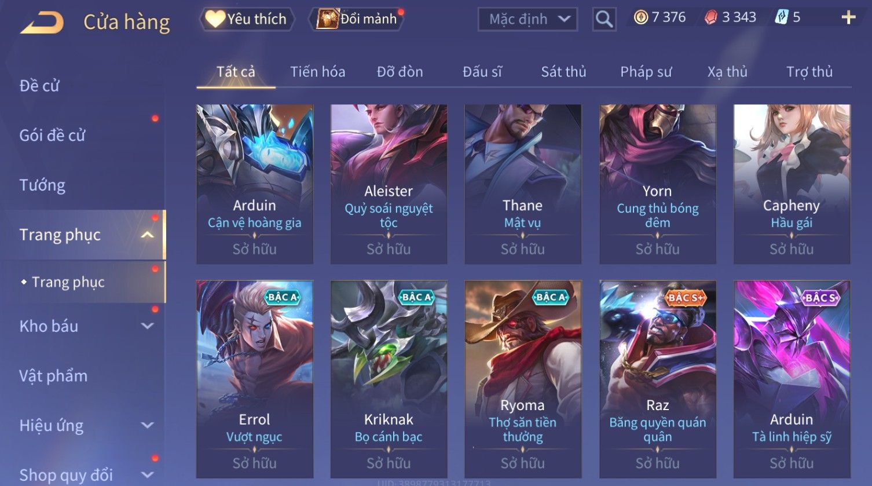Select the Ryoma Thợ săn tiền thưởng skin
Viewport: 872px width, 486px height.
pos(523,379)
